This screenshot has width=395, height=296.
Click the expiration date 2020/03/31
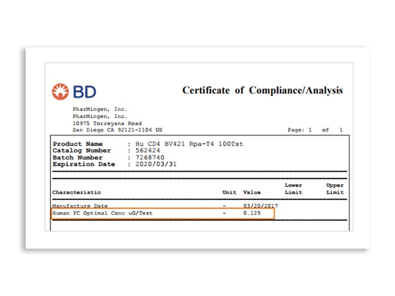153,164
